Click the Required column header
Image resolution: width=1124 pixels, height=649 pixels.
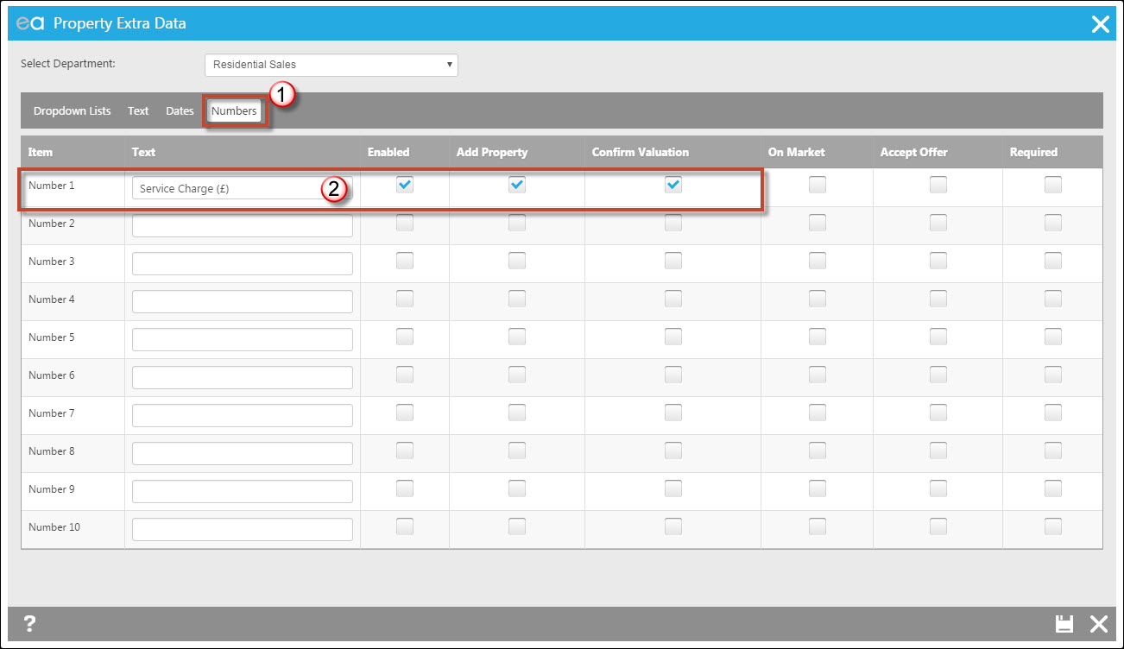tap(1033, 152)
